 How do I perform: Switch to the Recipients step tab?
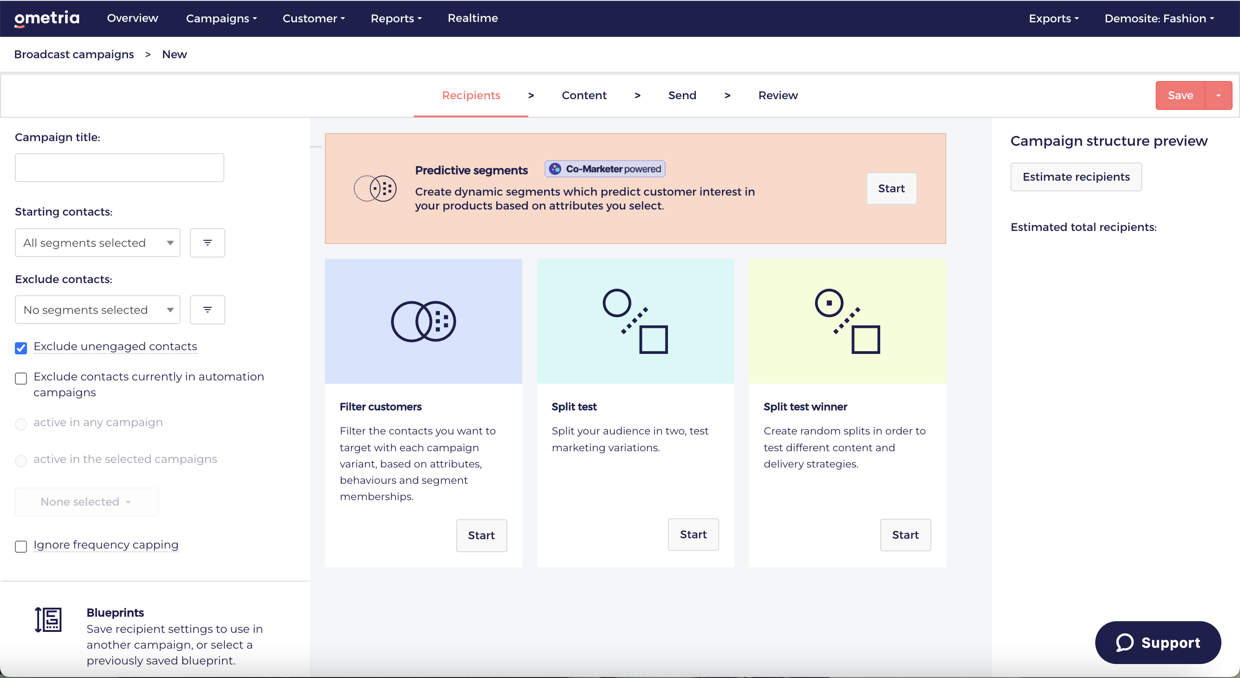click(471, 95)
